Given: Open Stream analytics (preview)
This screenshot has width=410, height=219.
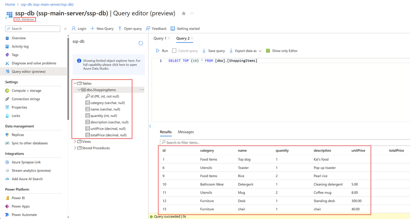Looking at the screenshot, I should [x=31, y=171].
